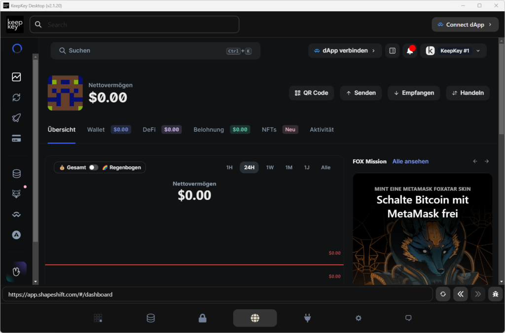Open the Connect dApp menu in the top bar
Image resolution: width=505 pixels, height=333 pixels.
pyautogui.click(x=465, y=25)
